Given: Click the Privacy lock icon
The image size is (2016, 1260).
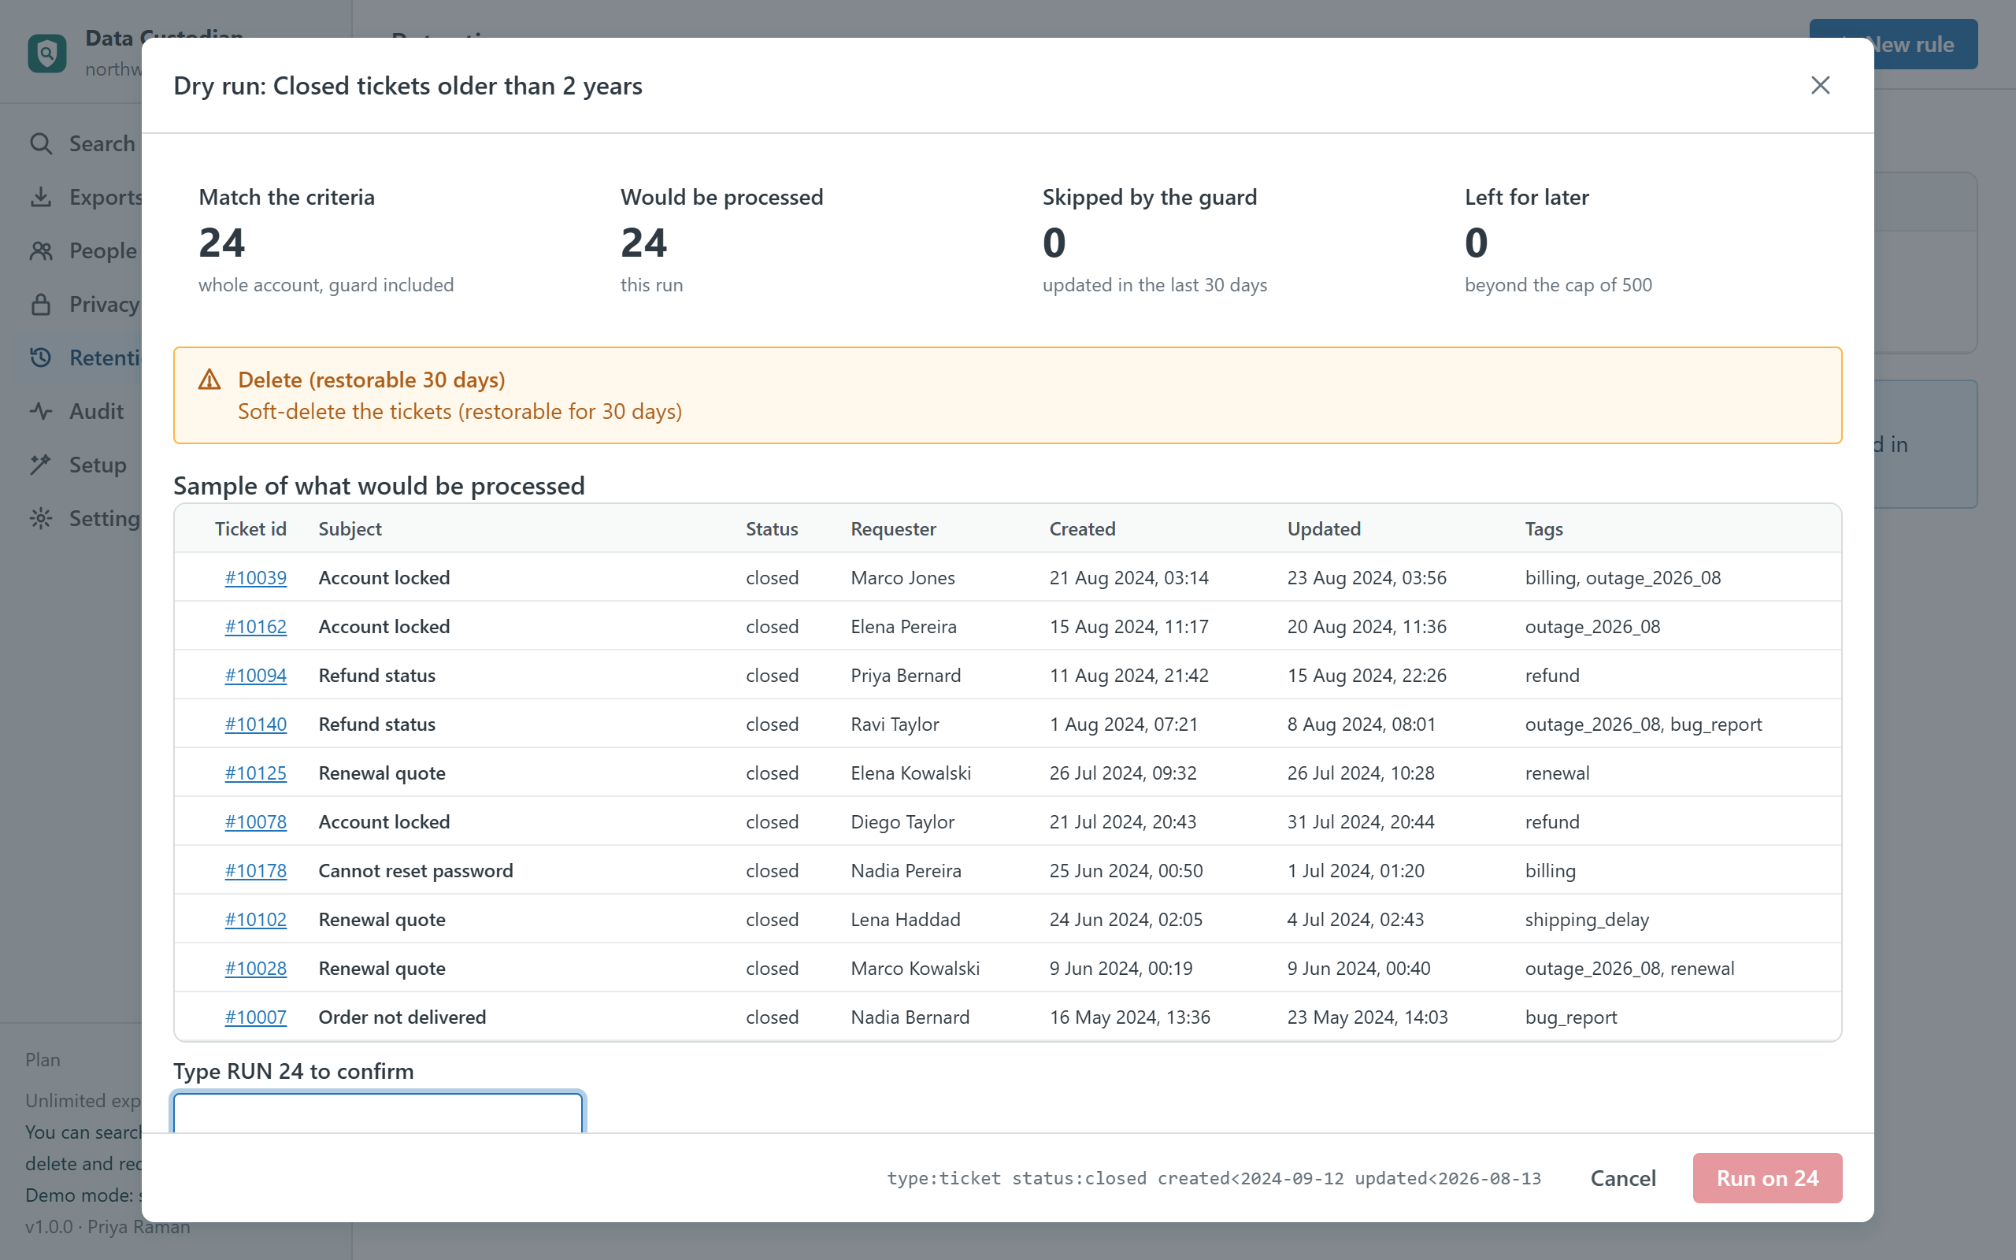Looking at the screenshot, I should pyautogui.click(x=41, y=304).
